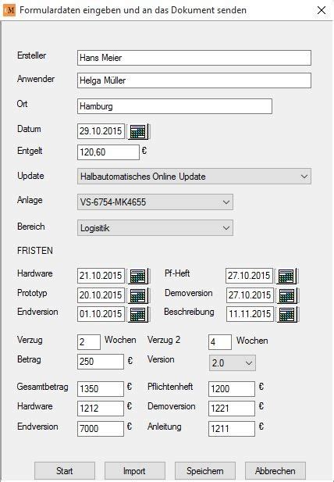Click the Abbrechen button
The width and height of the screenshot is (334, 482).
[x=275, y=471]
